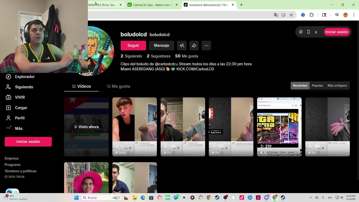Close the CarlosLCD Clips tab

click(176, 5)
